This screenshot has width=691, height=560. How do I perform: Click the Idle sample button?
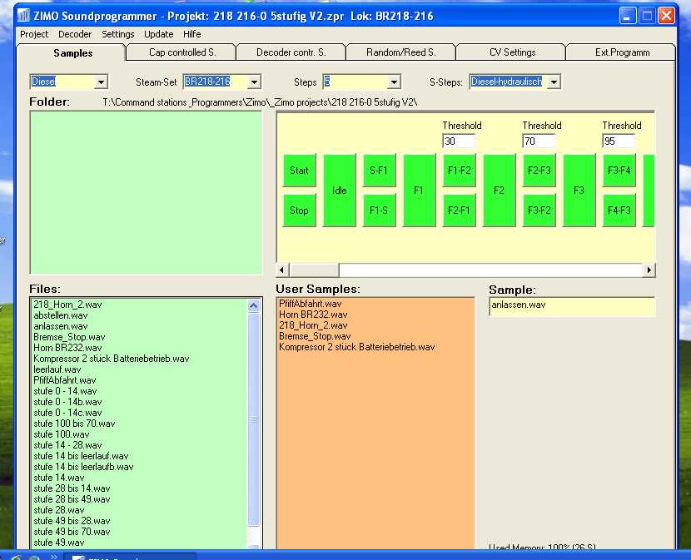(x=340, y=191)
